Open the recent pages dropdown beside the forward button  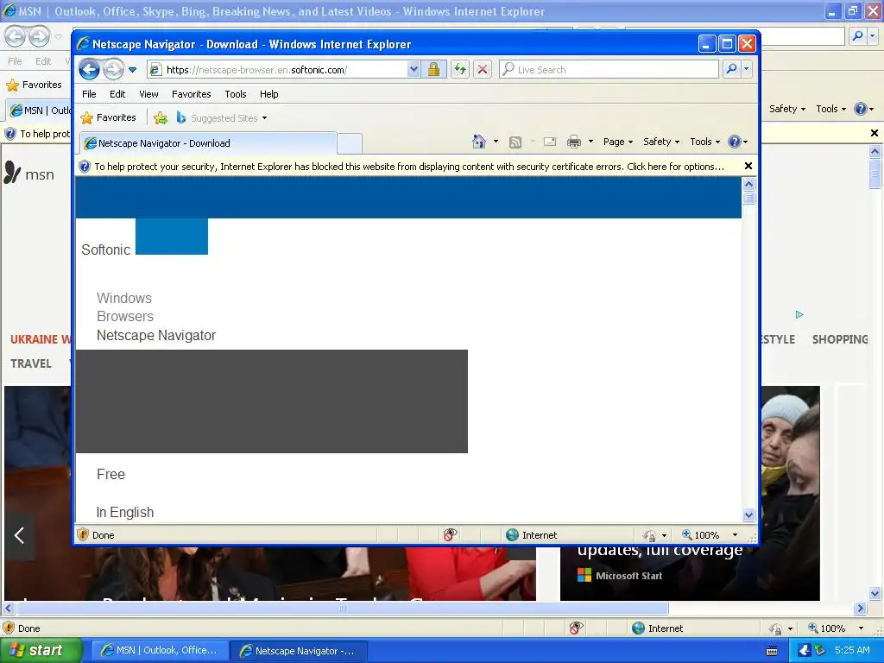(x=132, y=70)
